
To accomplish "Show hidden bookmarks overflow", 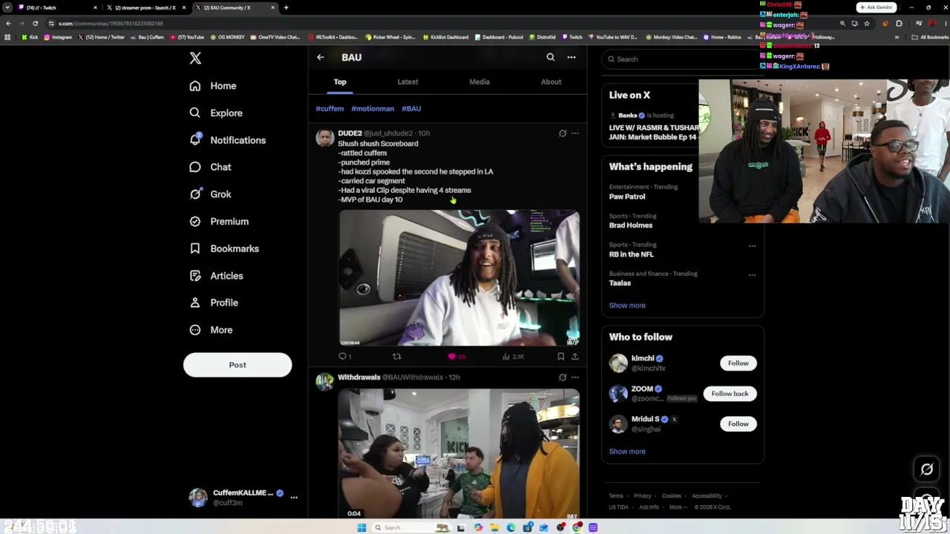I will pos(897,37).
